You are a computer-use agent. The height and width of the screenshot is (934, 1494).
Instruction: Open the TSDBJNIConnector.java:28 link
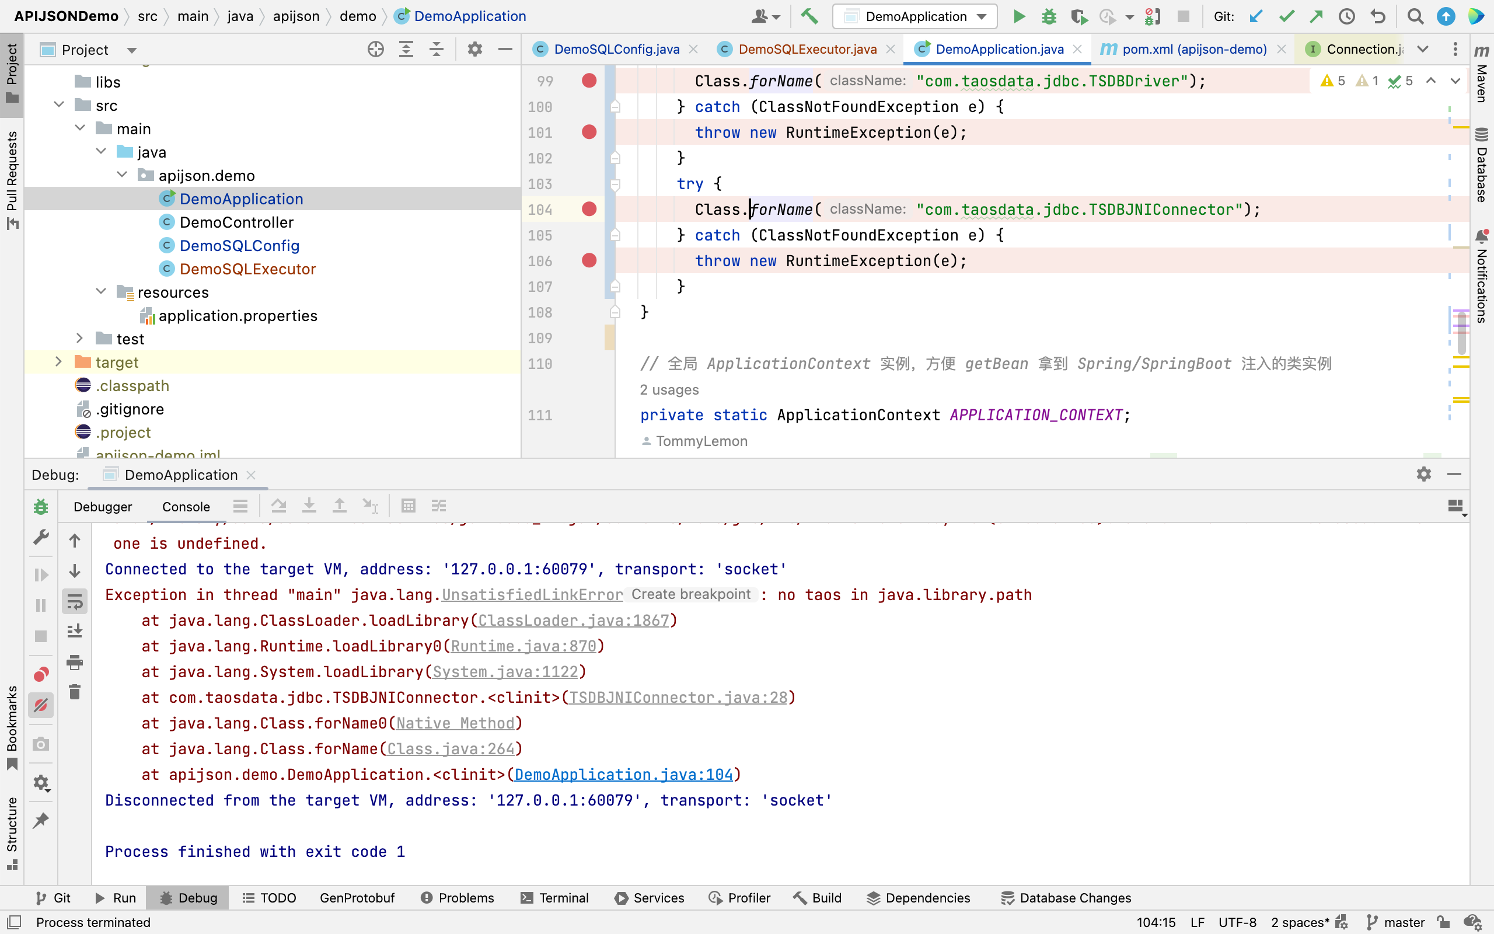coord(680,697)
